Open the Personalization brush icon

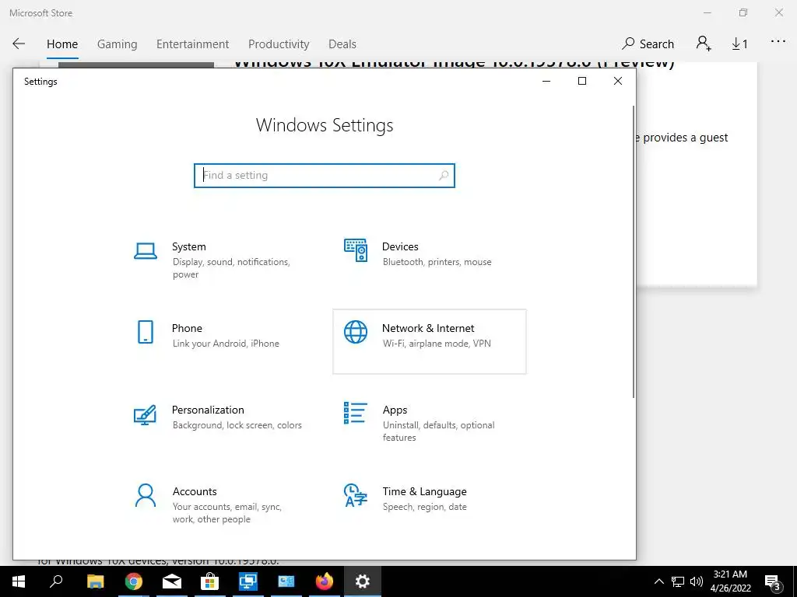coord(145,415)
